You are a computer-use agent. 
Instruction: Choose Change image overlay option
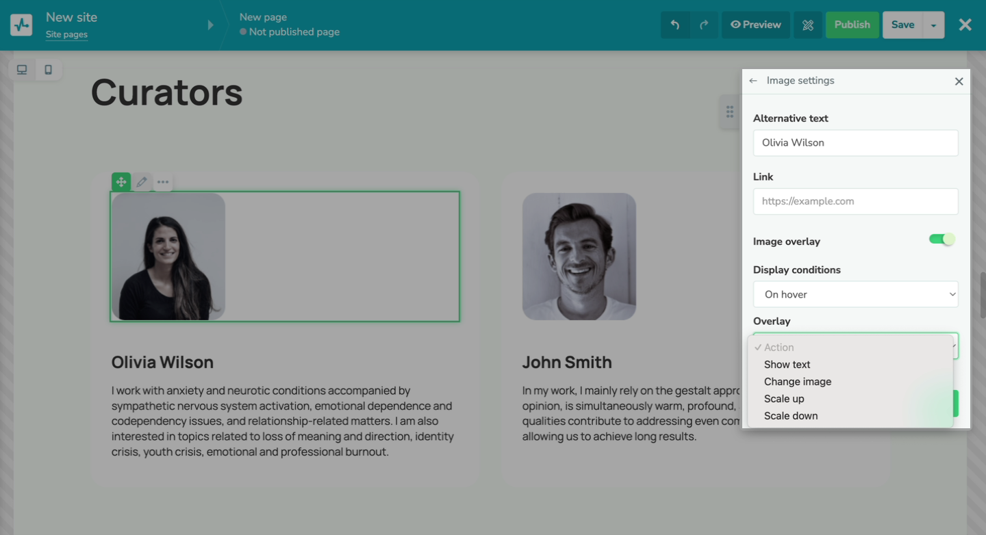click(797, 381)
